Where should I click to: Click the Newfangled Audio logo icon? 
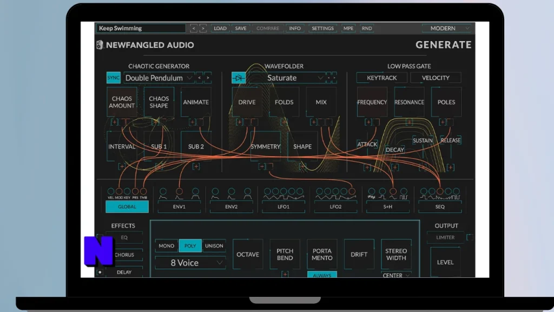point(100,45)
